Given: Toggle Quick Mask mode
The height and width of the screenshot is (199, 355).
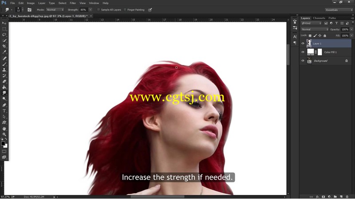Looking at the screenshot, I should pyautogui.click(x=4, y=151).
